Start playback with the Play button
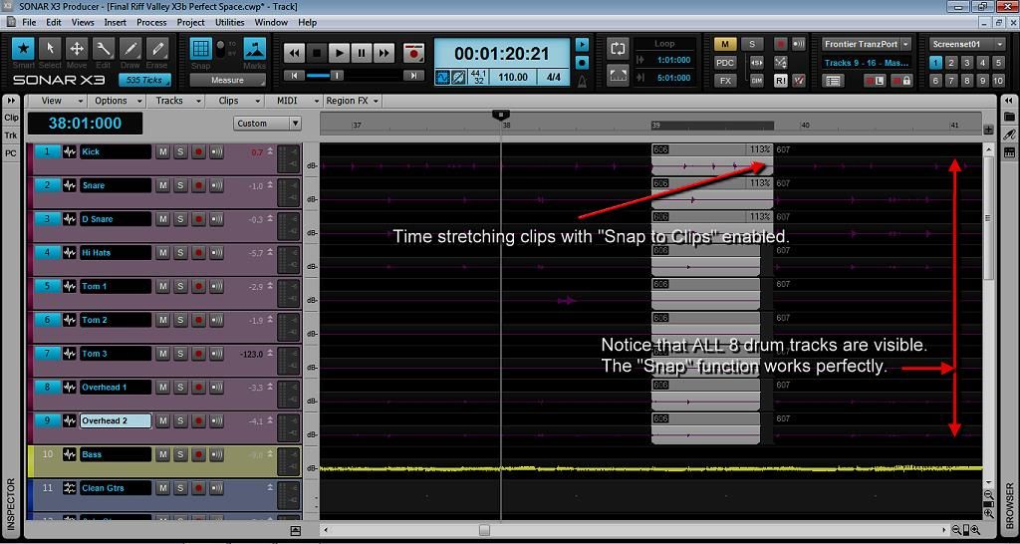The width and height of the screenshot is (1020, 544). (x=339, y=53)
